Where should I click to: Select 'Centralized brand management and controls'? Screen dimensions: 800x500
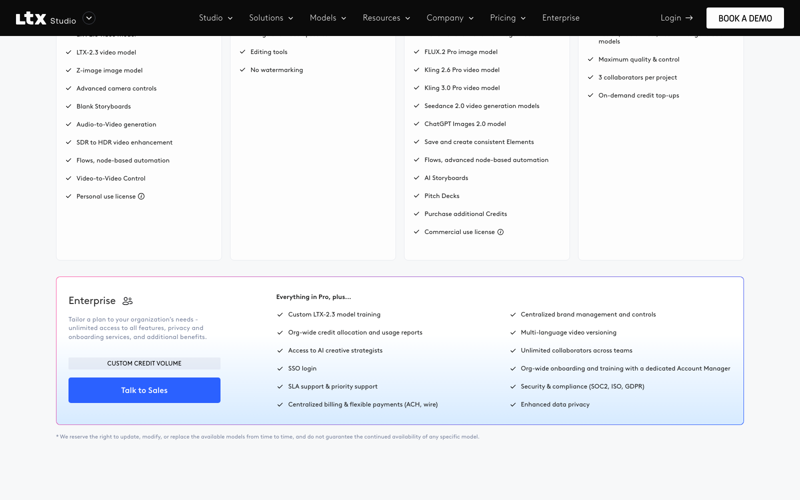coord(588,314)
